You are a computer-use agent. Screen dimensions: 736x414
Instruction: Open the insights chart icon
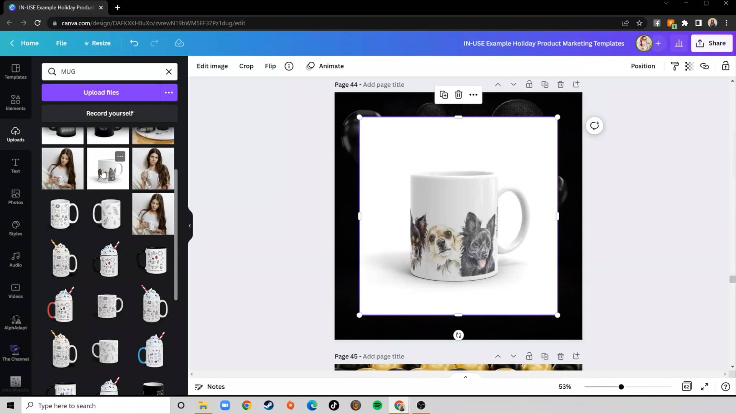point(679,43)
